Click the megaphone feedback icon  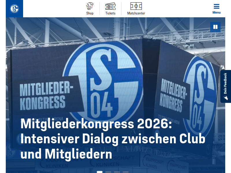pyautogui.click(x=226, y=98)
